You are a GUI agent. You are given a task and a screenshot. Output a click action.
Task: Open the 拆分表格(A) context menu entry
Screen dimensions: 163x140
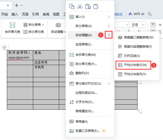90,26
